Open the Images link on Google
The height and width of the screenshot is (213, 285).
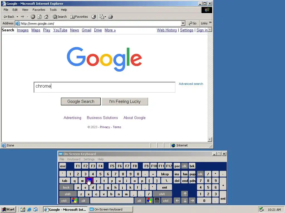(23, 30)
